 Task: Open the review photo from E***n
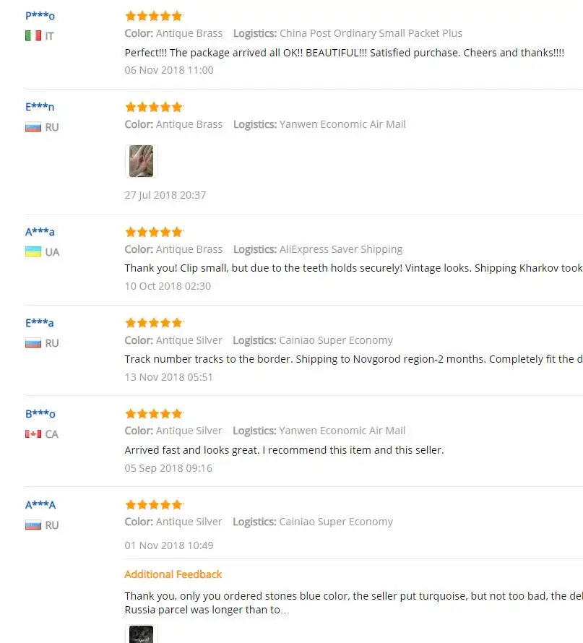141,160
